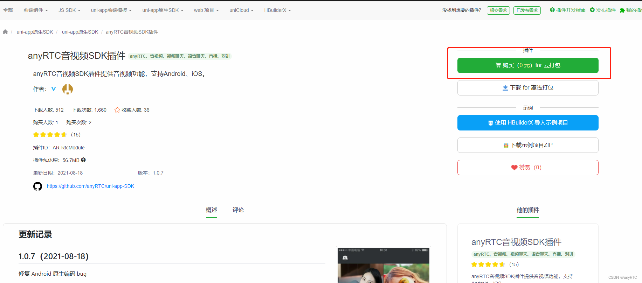Image resolution: width=642 pixels, height=283 pixels.
Task: Expand the web 项目 dropdown
Action: (x=206, y=10)
